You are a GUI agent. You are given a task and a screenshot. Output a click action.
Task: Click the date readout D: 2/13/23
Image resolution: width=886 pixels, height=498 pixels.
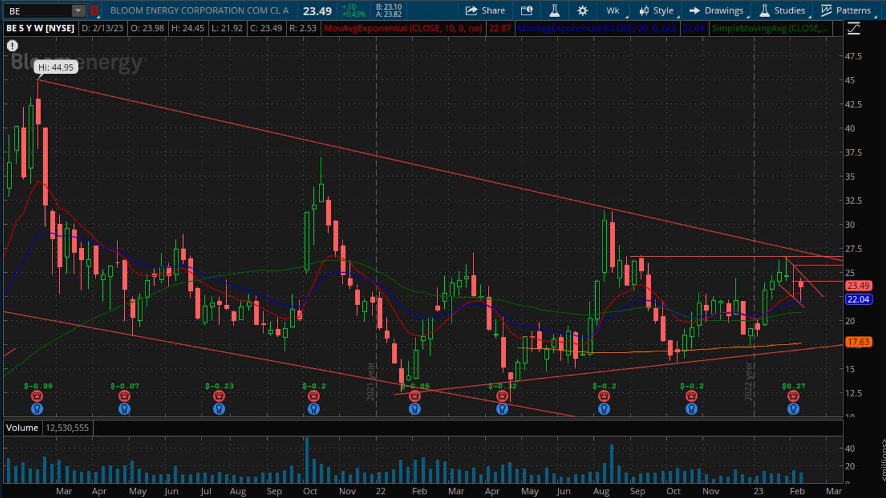point(103,28)
